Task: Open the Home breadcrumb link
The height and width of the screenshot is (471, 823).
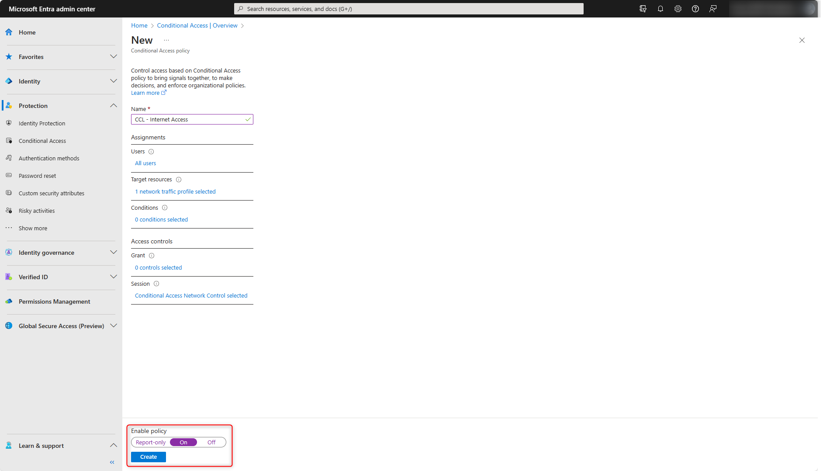Action: click(139, 25)
